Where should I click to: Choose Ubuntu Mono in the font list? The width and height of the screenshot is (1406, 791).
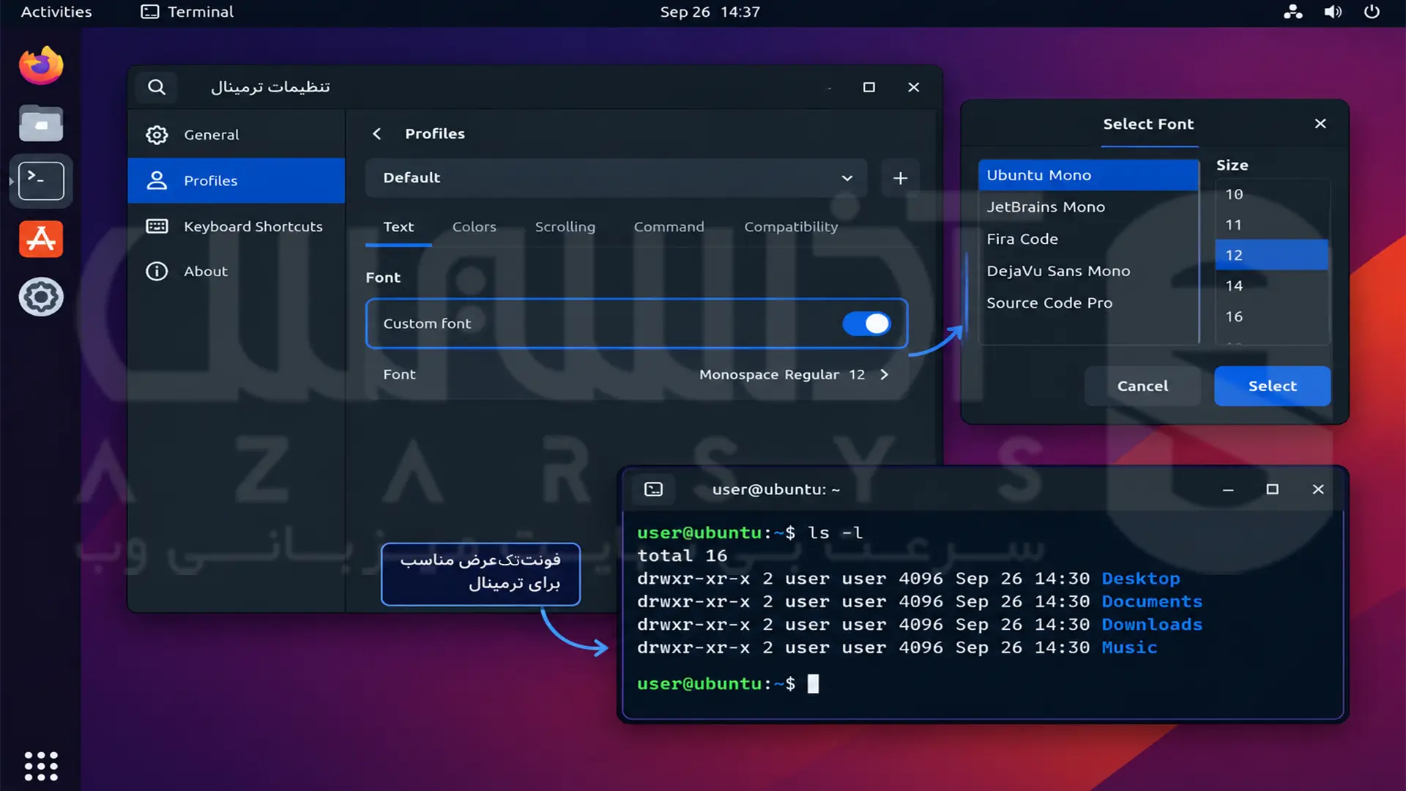(x=1088, y=175)
